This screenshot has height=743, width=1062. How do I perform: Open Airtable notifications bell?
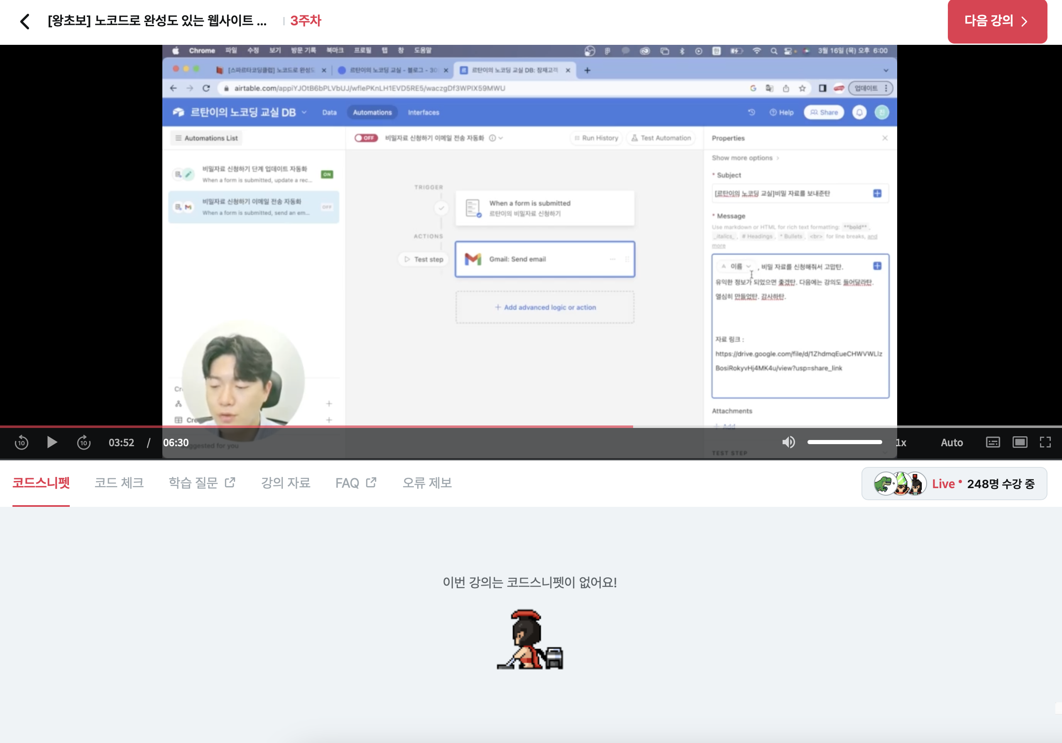click(859, 112)
